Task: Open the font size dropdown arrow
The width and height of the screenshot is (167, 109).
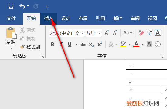Action: [100, 33]
